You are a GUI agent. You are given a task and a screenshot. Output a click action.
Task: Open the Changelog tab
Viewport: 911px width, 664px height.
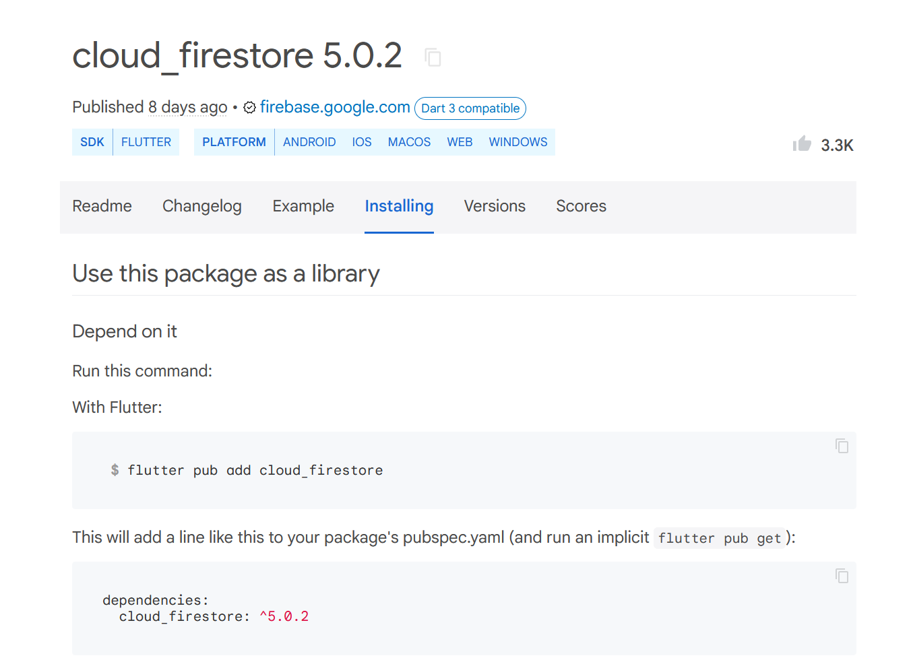(x=202, y=206)
